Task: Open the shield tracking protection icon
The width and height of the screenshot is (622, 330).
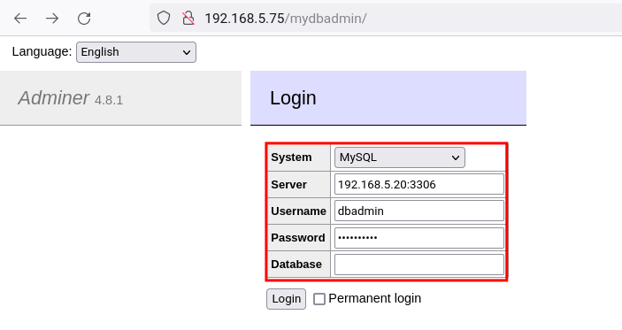Action: coord(164,19)
